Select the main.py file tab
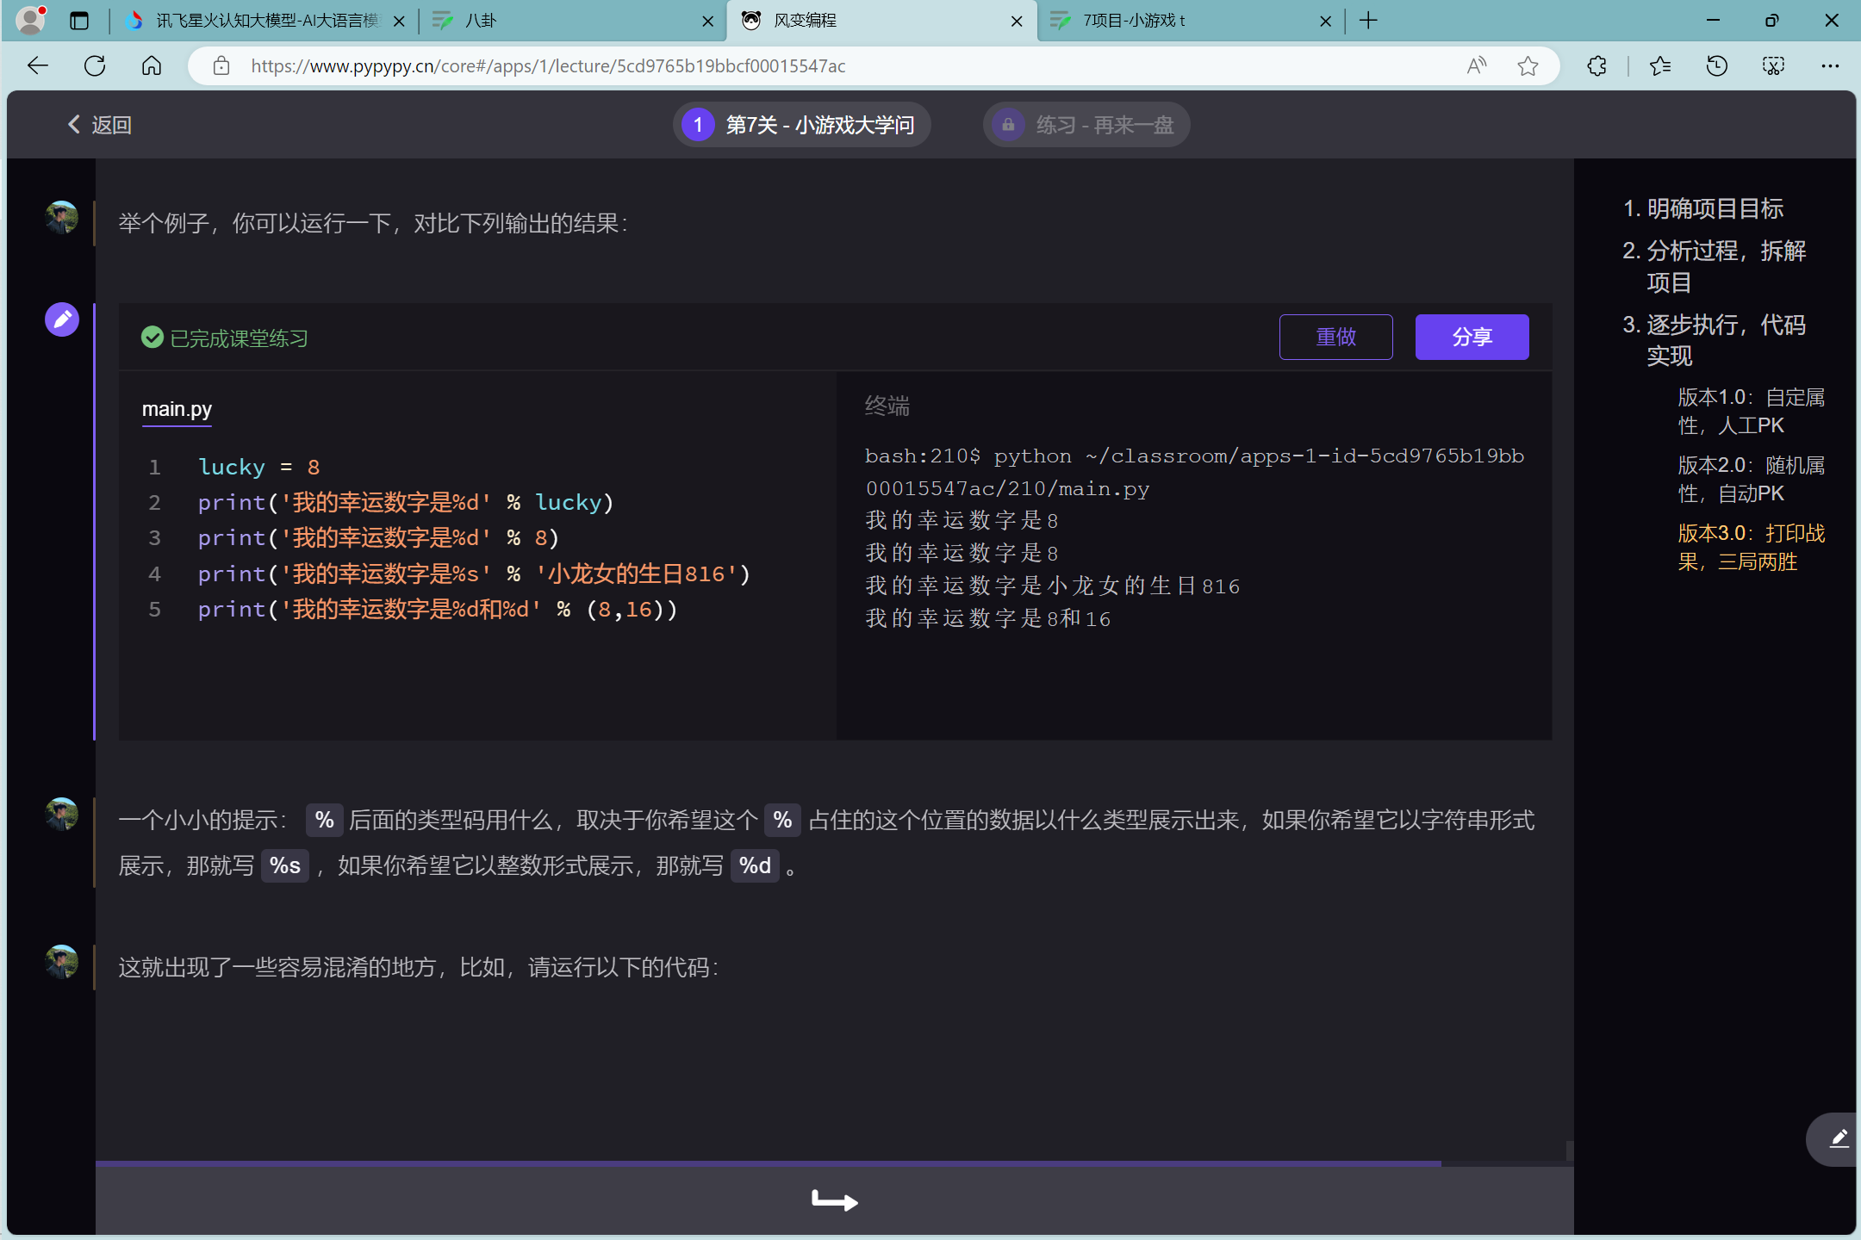The width and height of the screenshot is (1861, 1240). [x=177, y=410]
